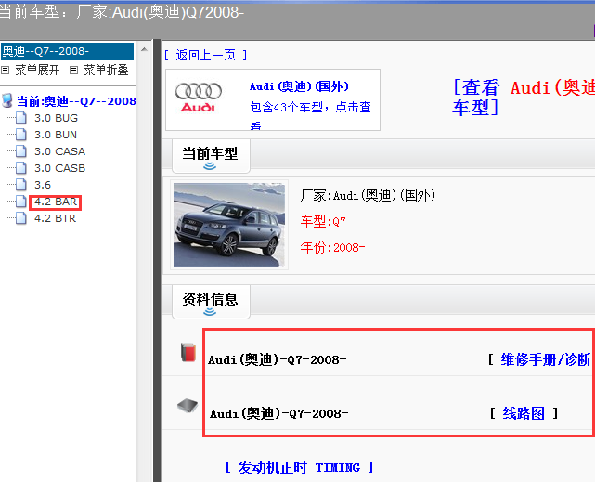Open the Audi(奥迪)(国外) brand link
The image size is (595, 482).
click(299, 86)
